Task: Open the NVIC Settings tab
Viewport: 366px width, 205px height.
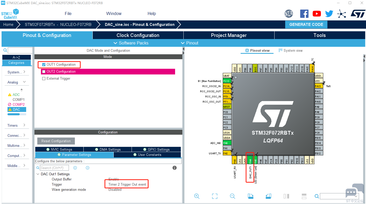Action: [x=59, y=149]
